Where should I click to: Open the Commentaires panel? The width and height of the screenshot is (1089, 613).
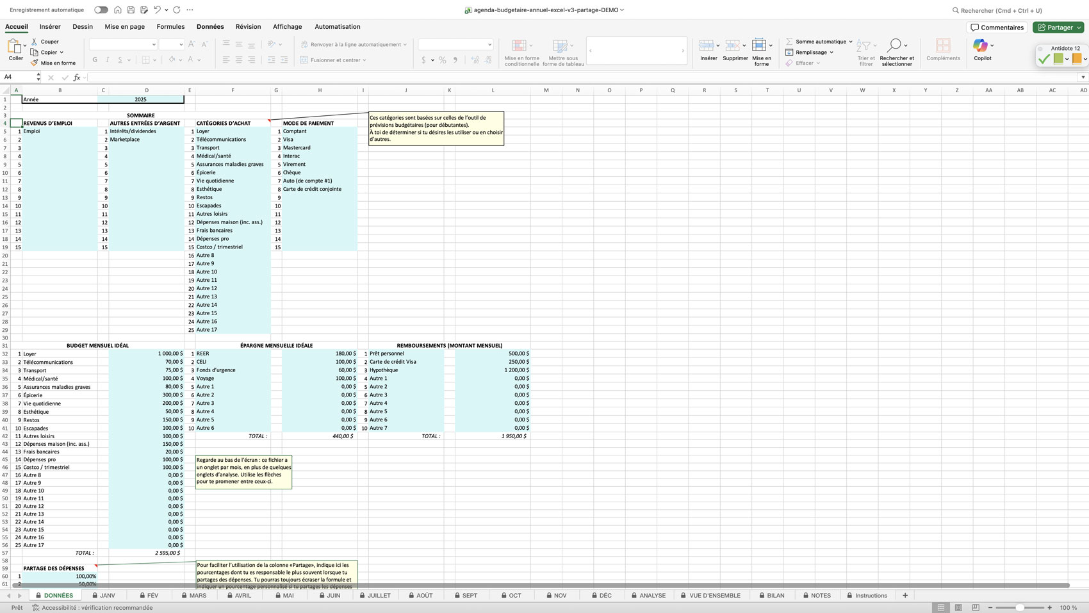point(997,27)
